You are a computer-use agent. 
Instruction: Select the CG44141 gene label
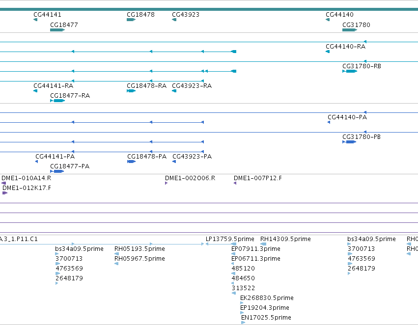coord(47,15)
